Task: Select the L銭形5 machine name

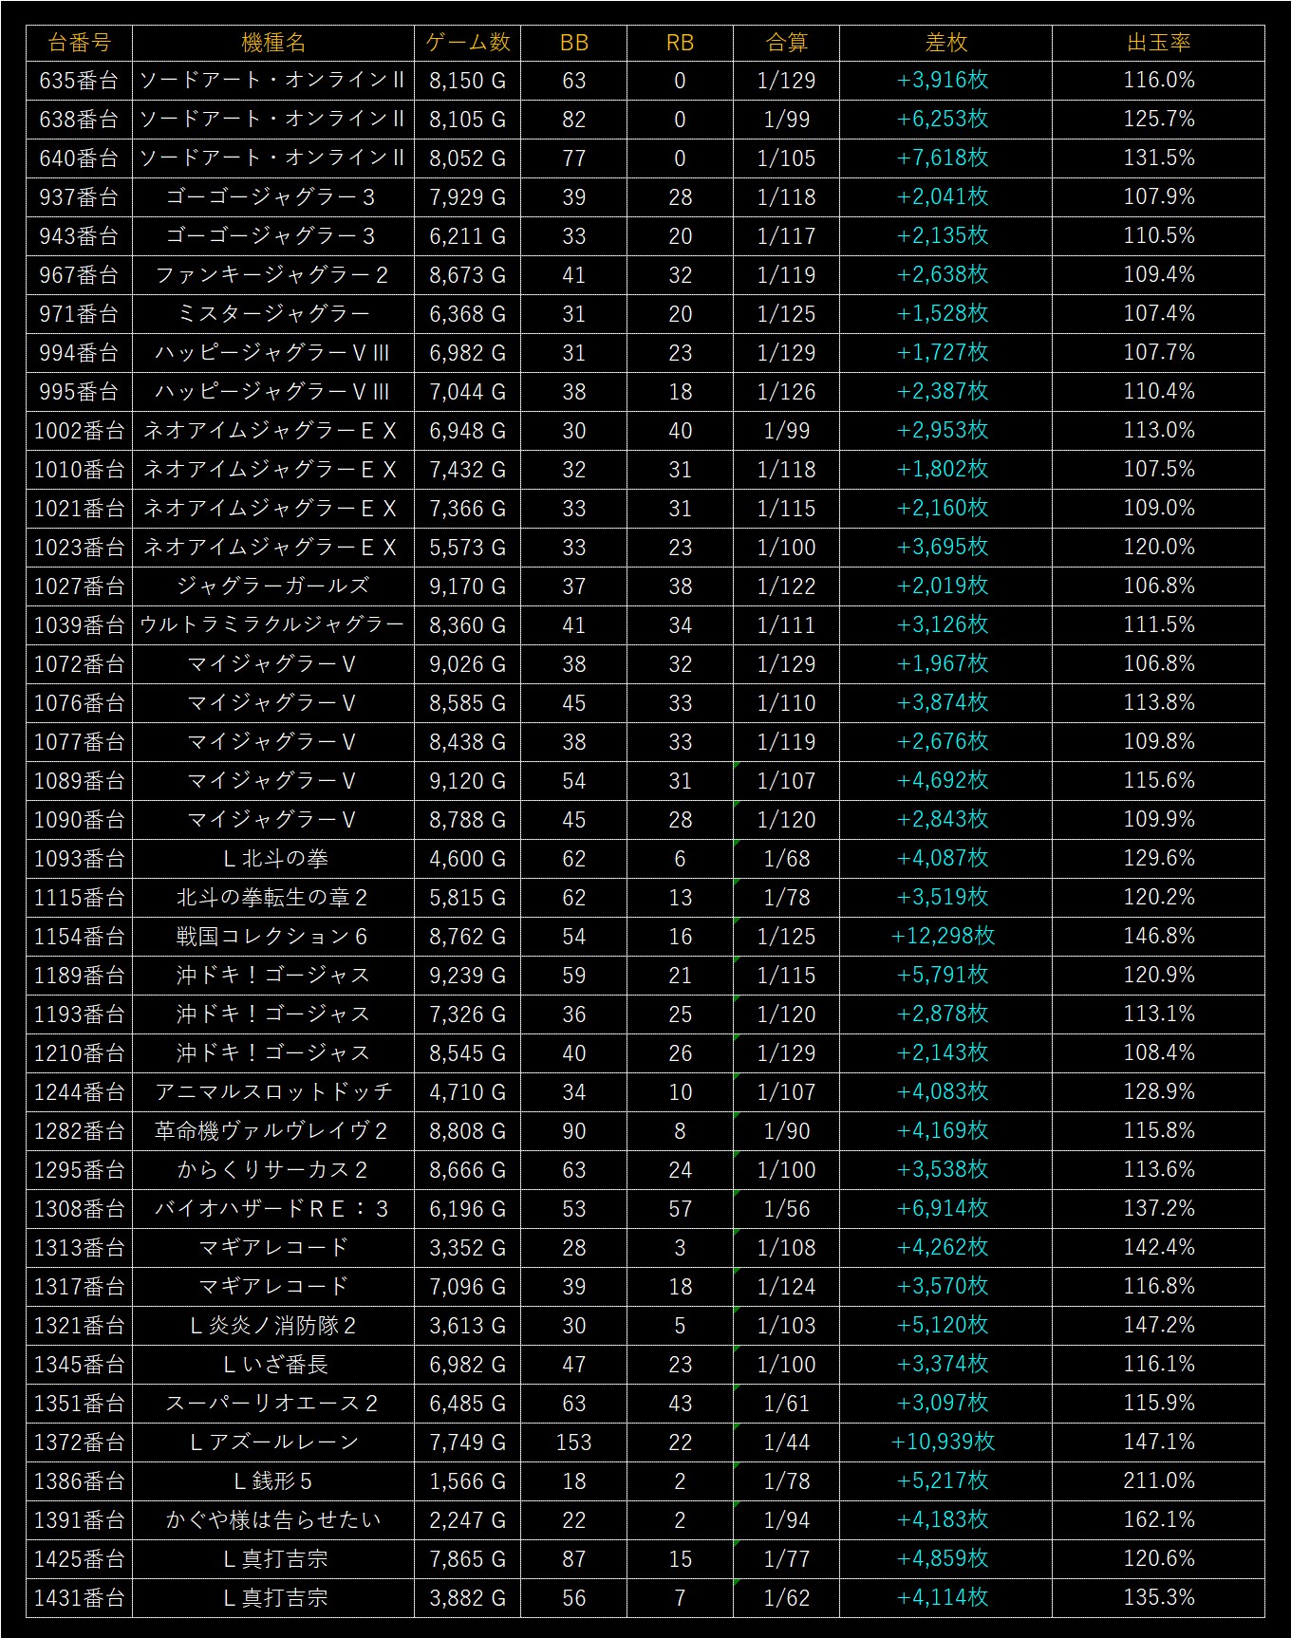Action: coord(273,1481)
